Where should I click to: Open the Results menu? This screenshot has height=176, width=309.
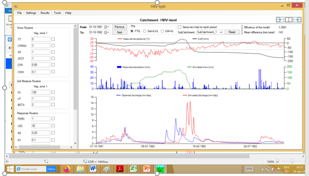[45, 13]
